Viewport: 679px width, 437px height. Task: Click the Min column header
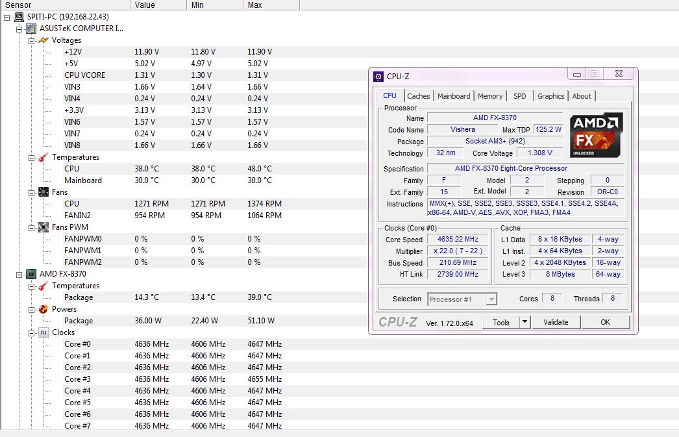tap(216, 5)
